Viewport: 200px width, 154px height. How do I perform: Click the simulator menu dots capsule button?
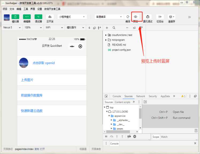72,46
